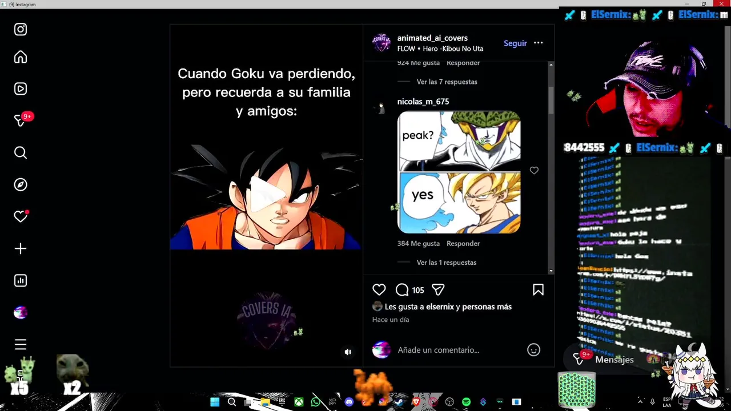Screen dimensions: 731x411
Task: Open the Dashboard bar-chart icon
Action: click(21, 281)
